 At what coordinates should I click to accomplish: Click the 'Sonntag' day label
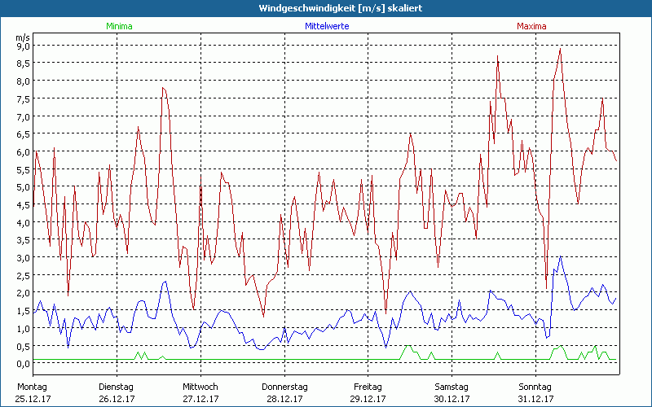click(x=535, y=387)
